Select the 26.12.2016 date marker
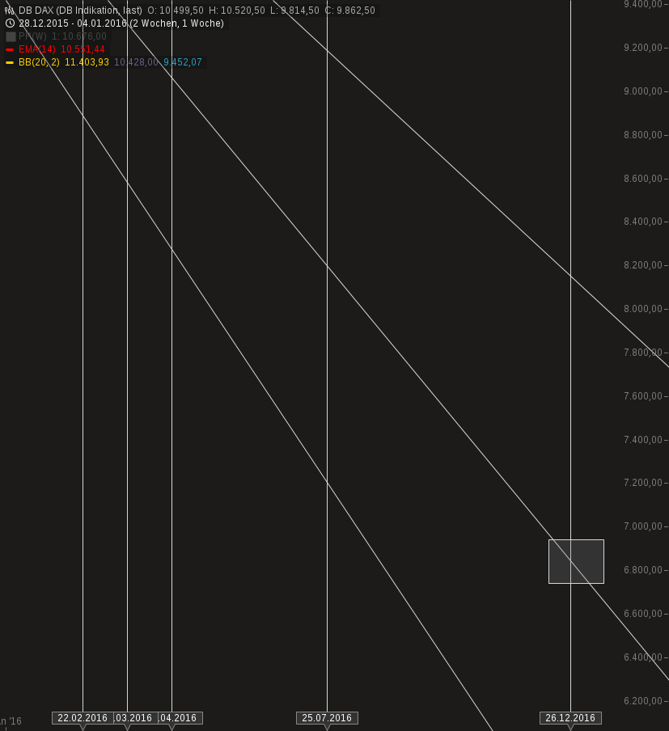 click(570, 718)
